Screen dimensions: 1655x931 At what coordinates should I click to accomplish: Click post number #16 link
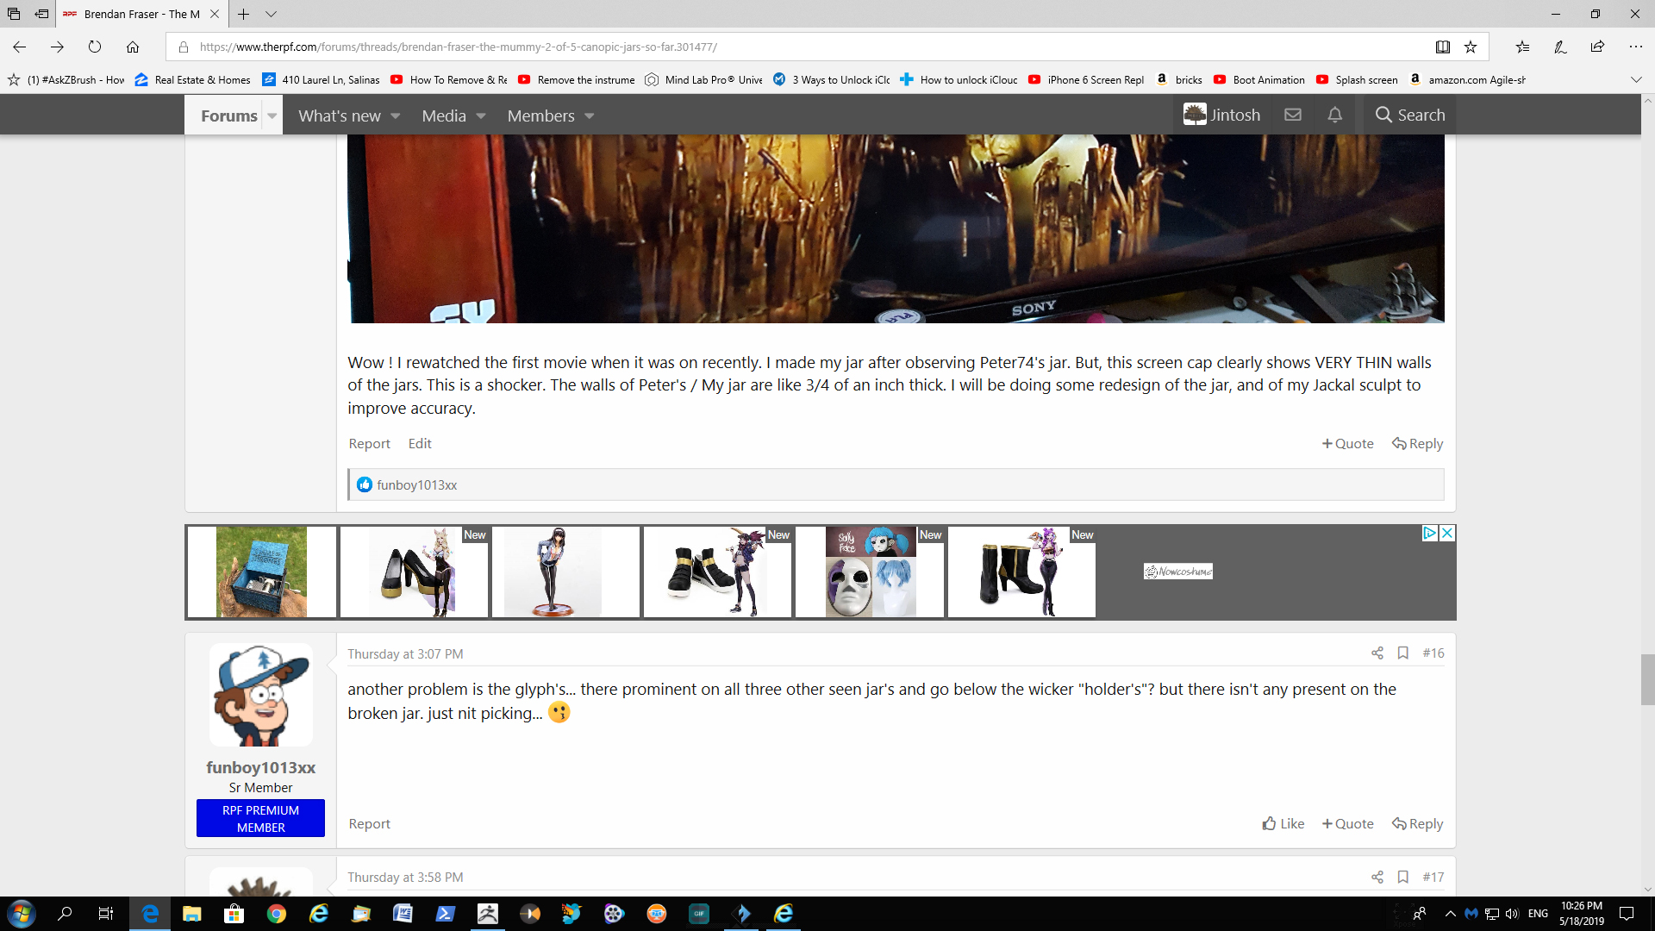click(x=1433, y=653)
